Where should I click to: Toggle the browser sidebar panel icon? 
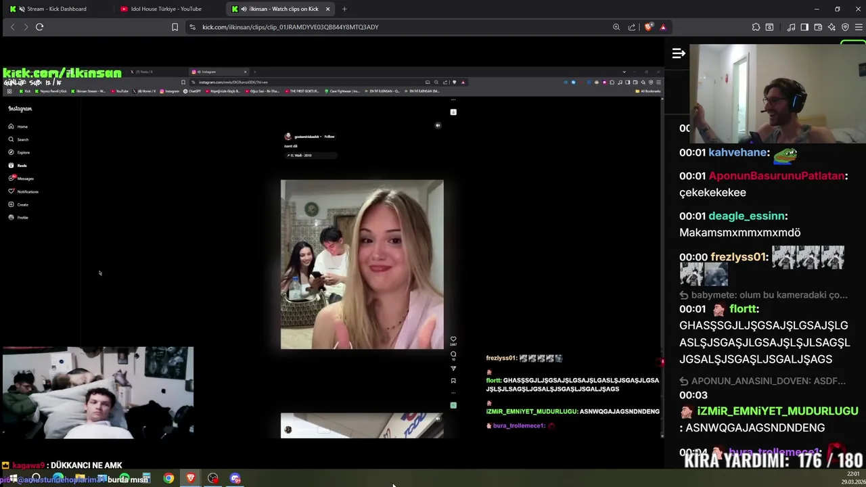coord(804,27)
